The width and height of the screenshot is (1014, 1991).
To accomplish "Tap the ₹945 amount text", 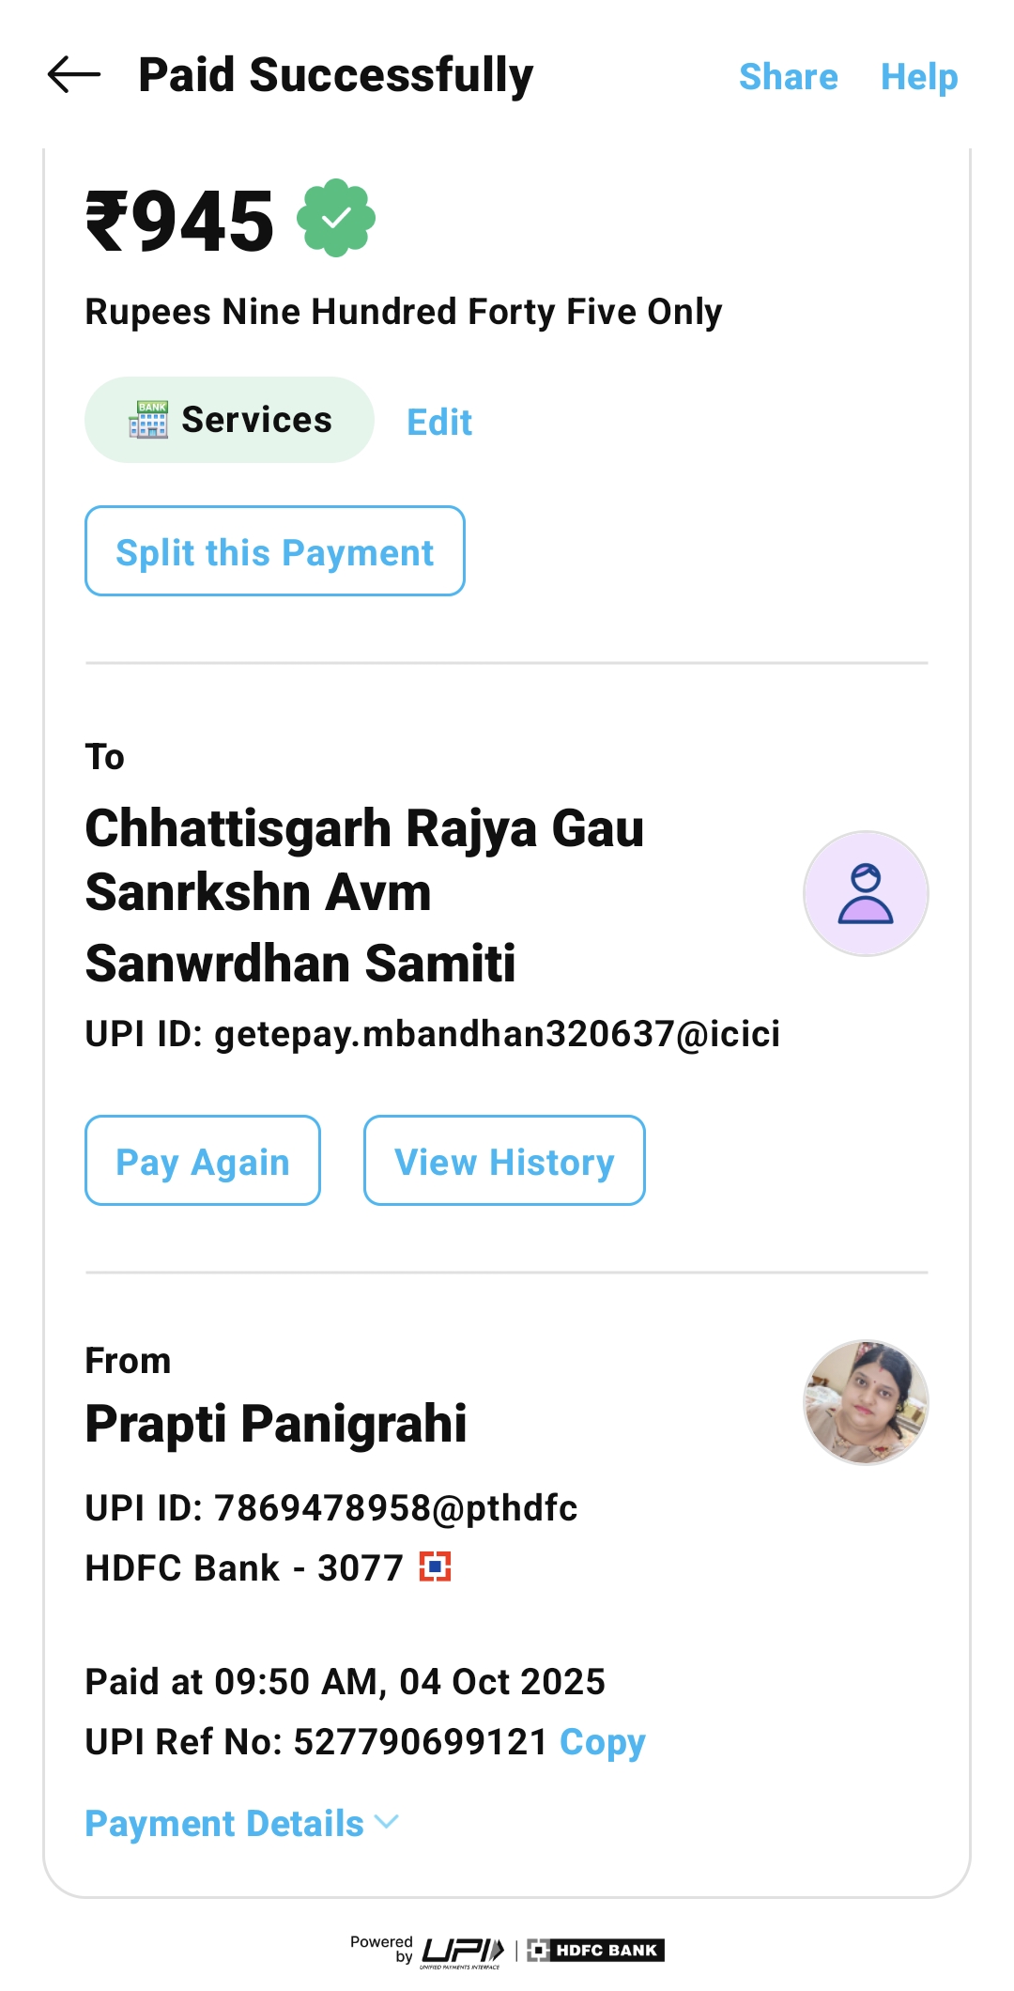I will pyautogui.click(x=180, y=222).
